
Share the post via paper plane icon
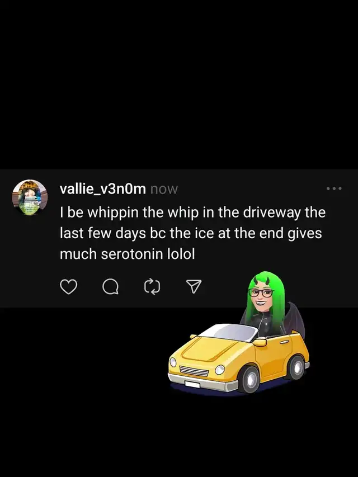click(x=194, y=286)
